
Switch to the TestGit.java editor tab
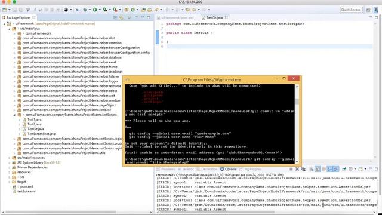click(x=214, y=17)
